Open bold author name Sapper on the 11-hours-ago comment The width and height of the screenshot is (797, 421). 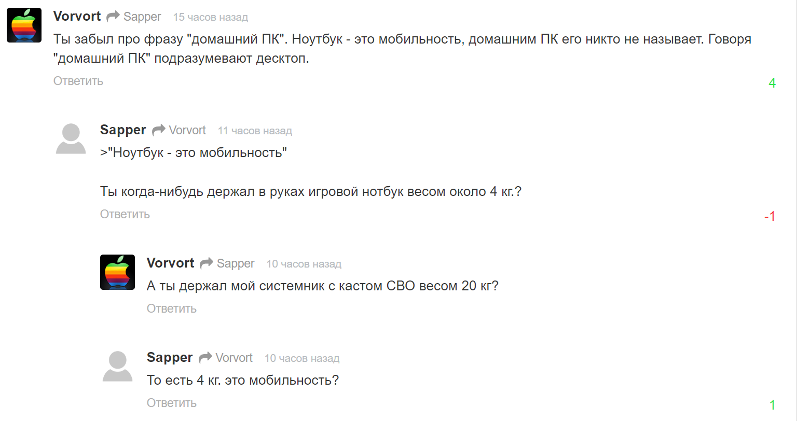pos(123,130)
